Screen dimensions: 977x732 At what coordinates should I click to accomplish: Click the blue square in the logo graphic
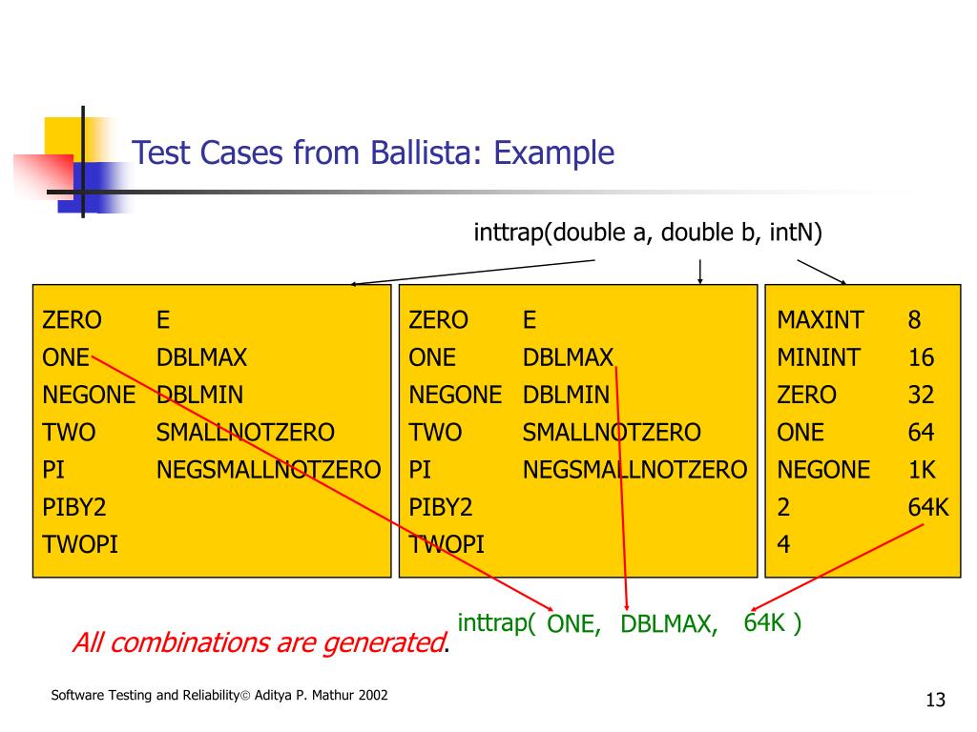pyautogui.click(x=94, y=187)
